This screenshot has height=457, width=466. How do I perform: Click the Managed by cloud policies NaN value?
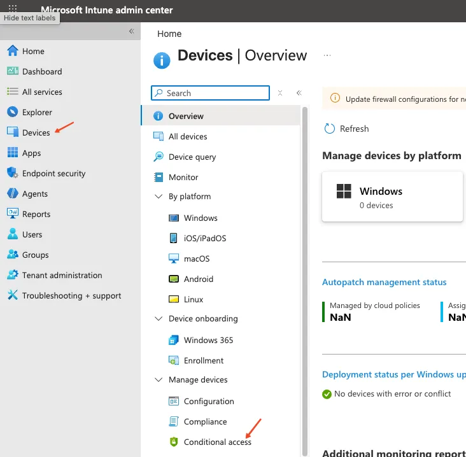(341, 318)
